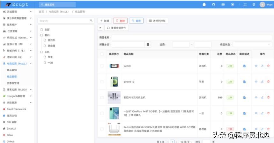Open 商品类别 submenu item

(12, 70)
